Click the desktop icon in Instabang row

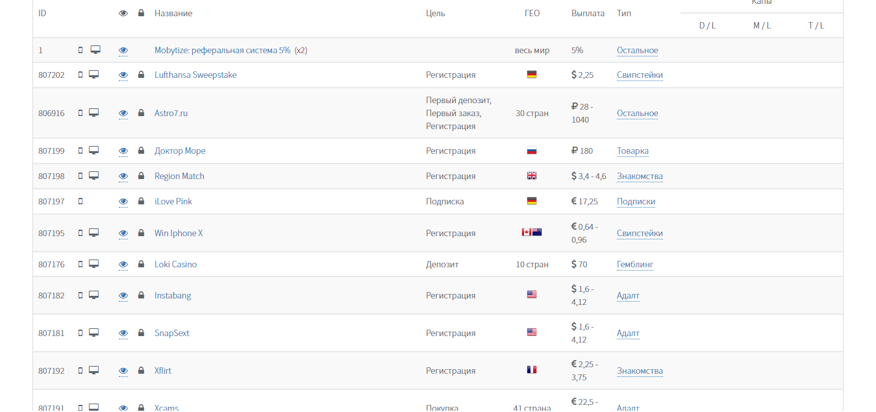point(94,295)
